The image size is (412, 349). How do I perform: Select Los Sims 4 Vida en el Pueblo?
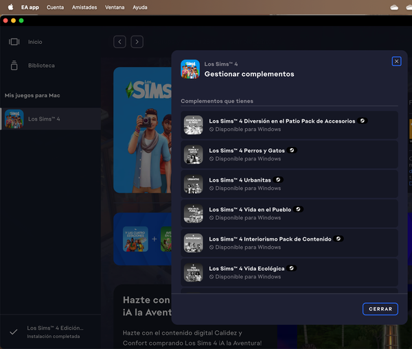click(251, 209)
